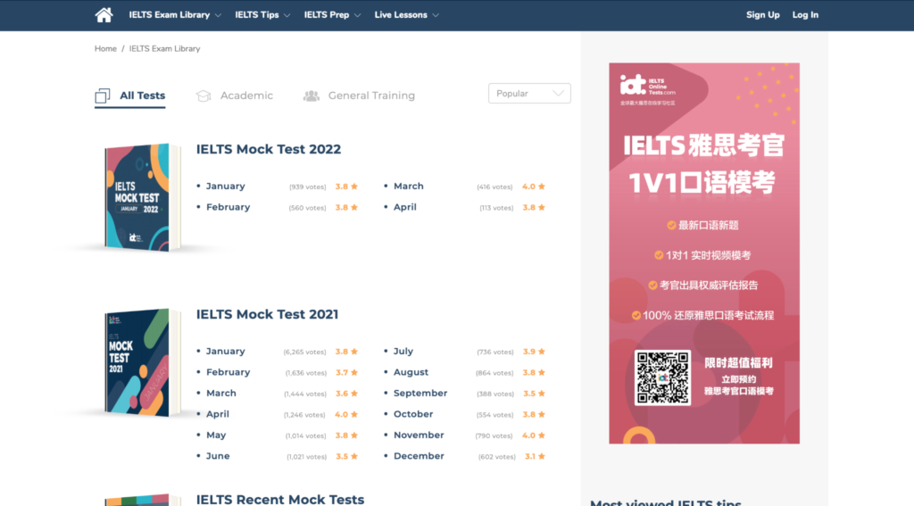Click Home in the breadcrumb
This screenshot has height=506, width=914.
pyautogui.click(x=105, y=49)
